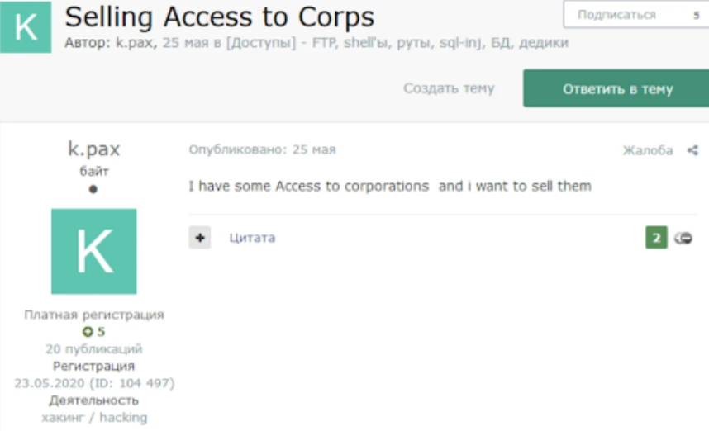
Task: Click Цитата to quote the post
Action: (252, 238)
